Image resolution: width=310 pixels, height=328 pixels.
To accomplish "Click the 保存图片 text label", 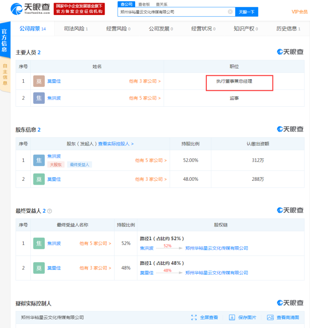I will click(247, 318).
